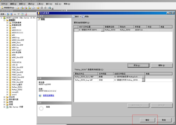The height and width of the screenshot is (125, 176).
Task: Click the A456 database cylinder icon
Action: [x=10, y=28]
